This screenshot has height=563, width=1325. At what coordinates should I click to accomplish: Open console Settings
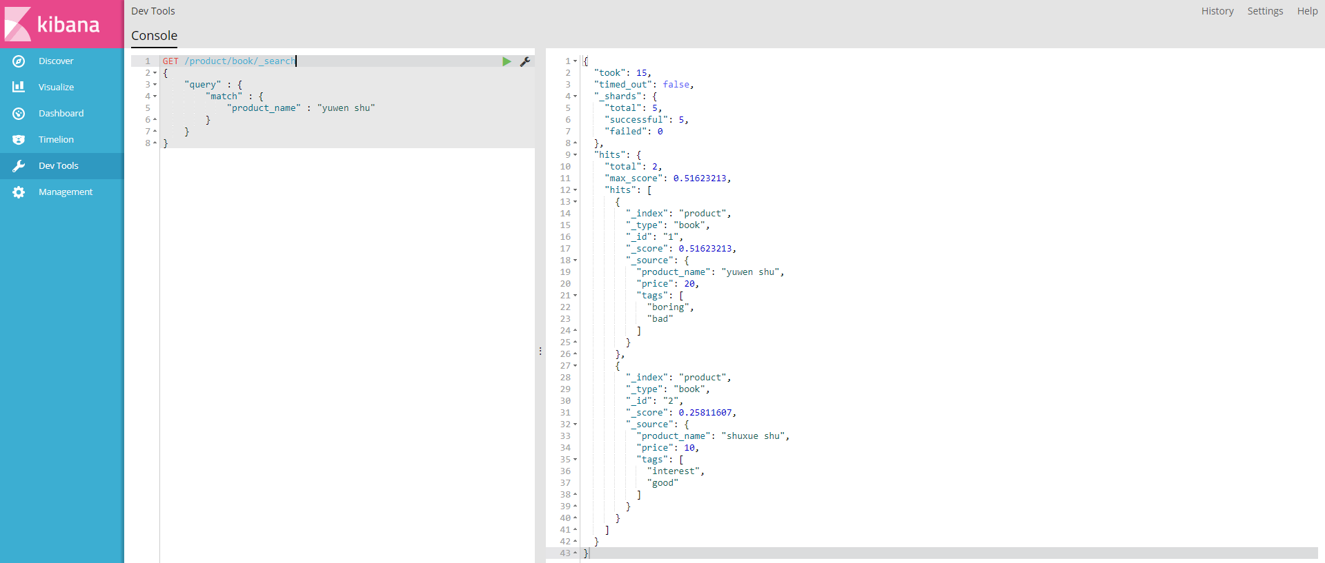(1265, 11)
